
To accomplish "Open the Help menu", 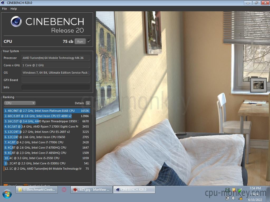I will pyautogui.click(x=14, y=9).
